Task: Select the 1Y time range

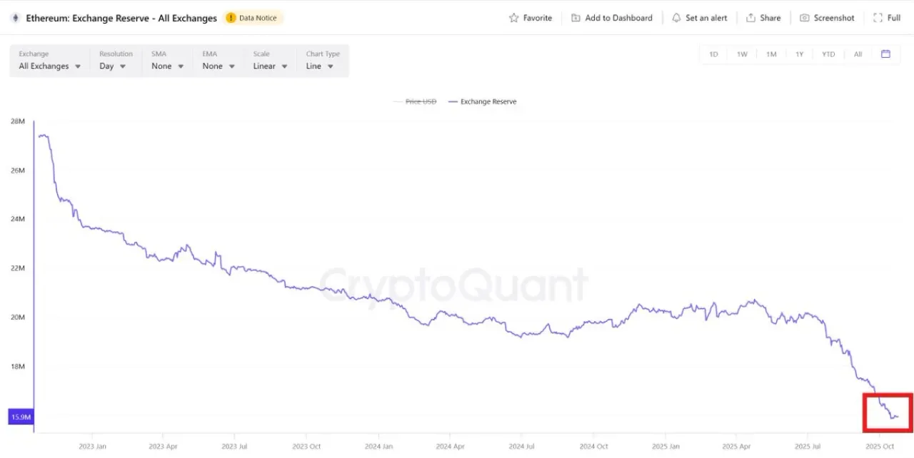Action: (800, 54)
